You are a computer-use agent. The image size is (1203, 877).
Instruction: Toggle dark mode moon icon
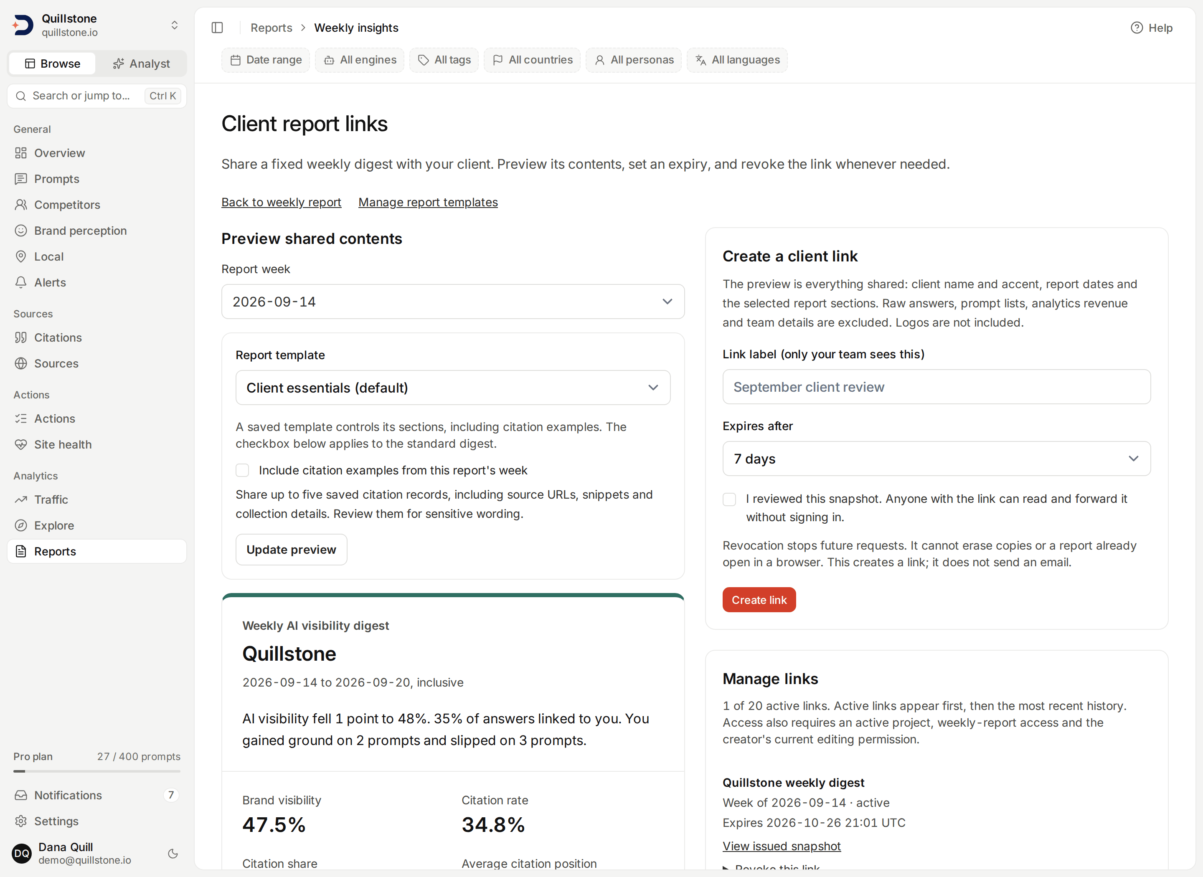point(173,854)
